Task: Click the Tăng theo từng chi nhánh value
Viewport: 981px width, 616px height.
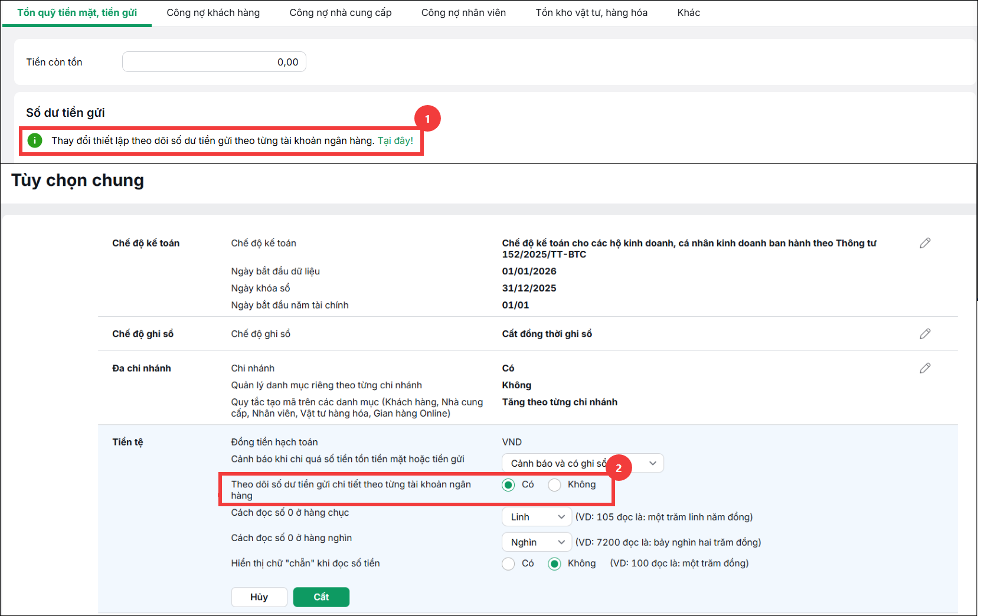Action: click(x=560, y=402)
